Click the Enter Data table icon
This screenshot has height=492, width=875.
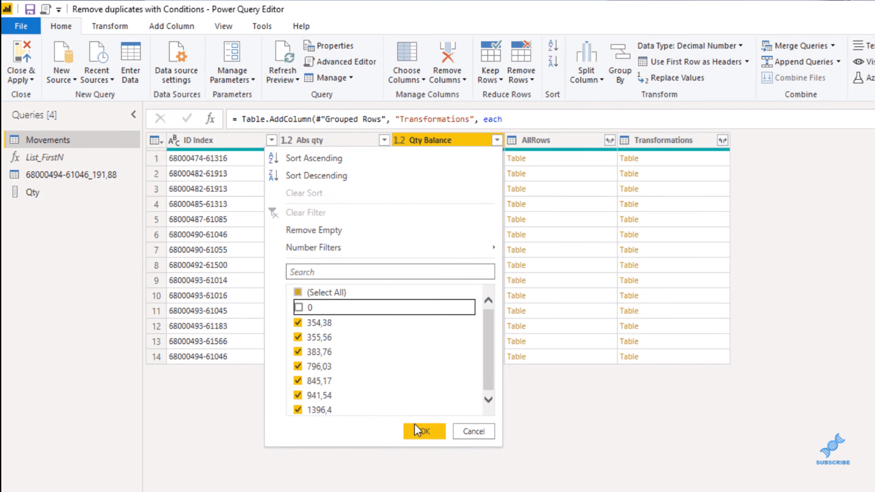(x=131, y=52)
